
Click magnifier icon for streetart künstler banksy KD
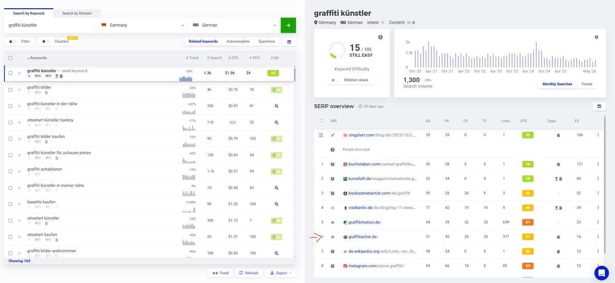pyautogui.click(x=276, y=123)
